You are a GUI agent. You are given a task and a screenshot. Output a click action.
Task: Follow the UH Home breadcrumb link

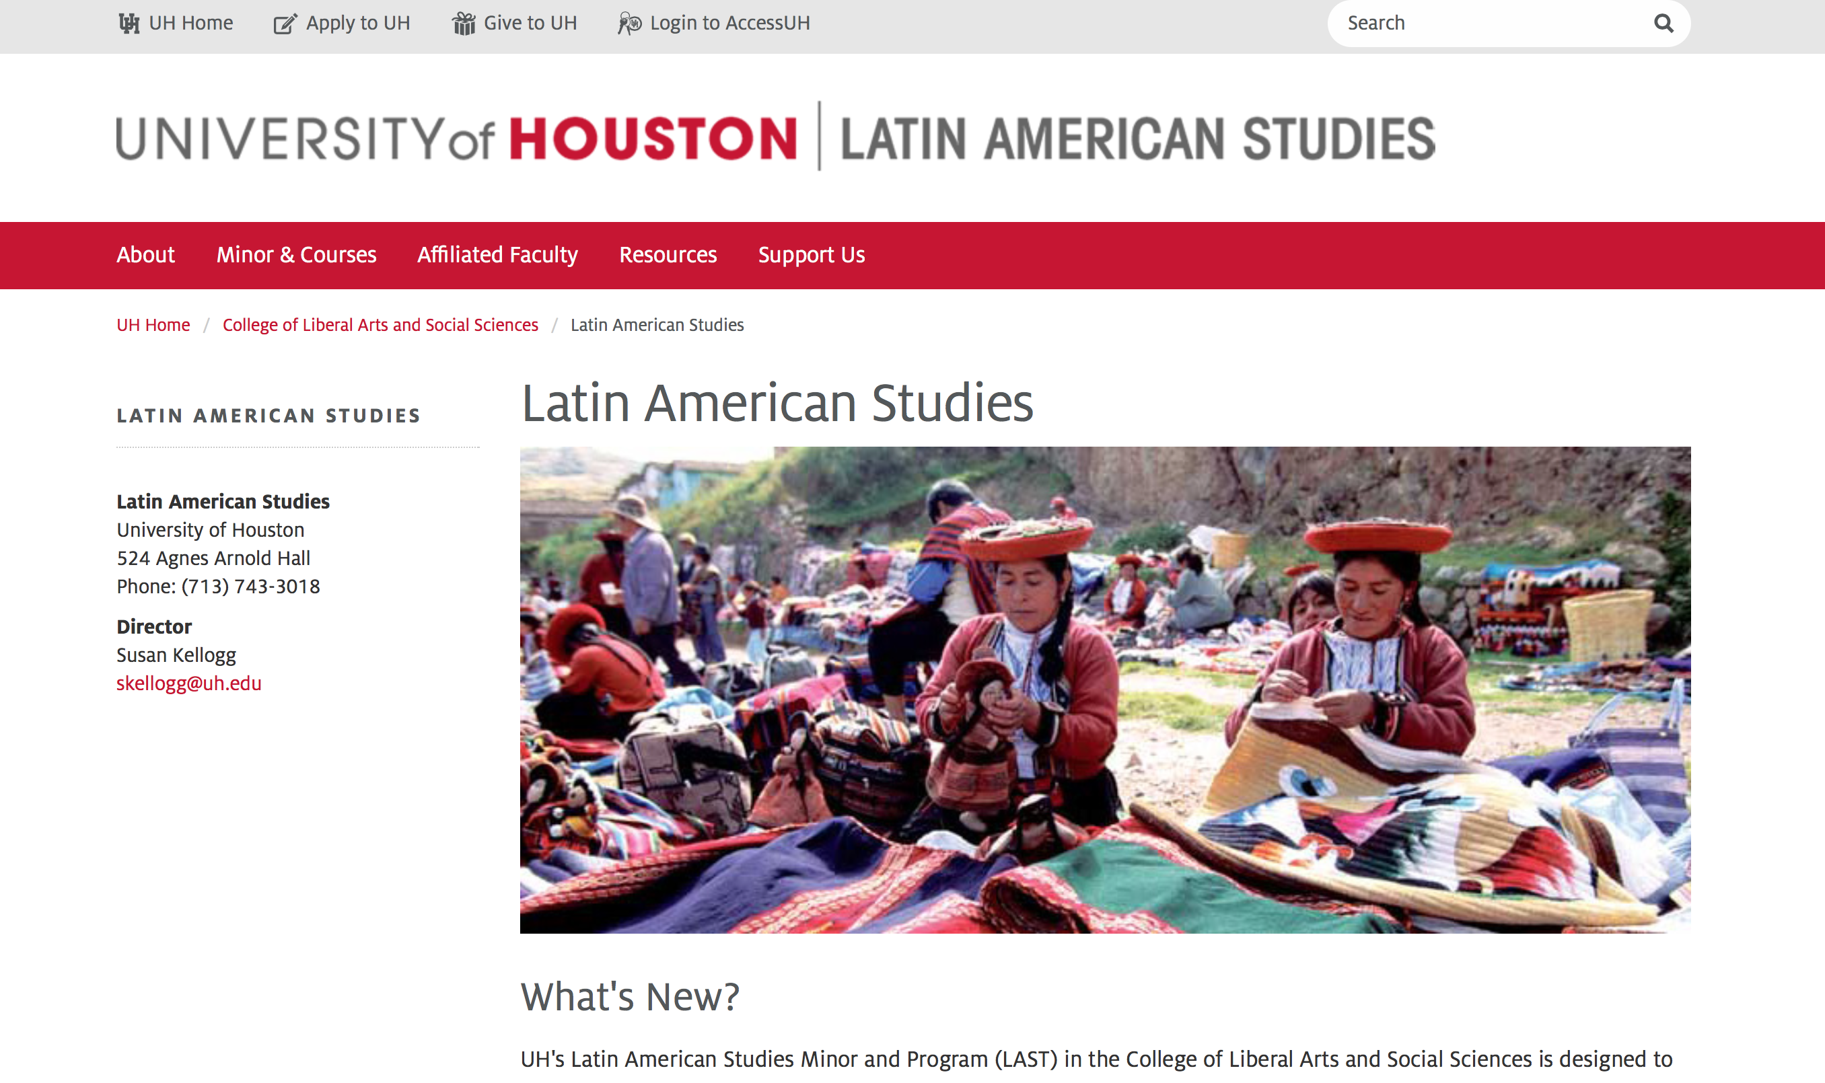153,325
